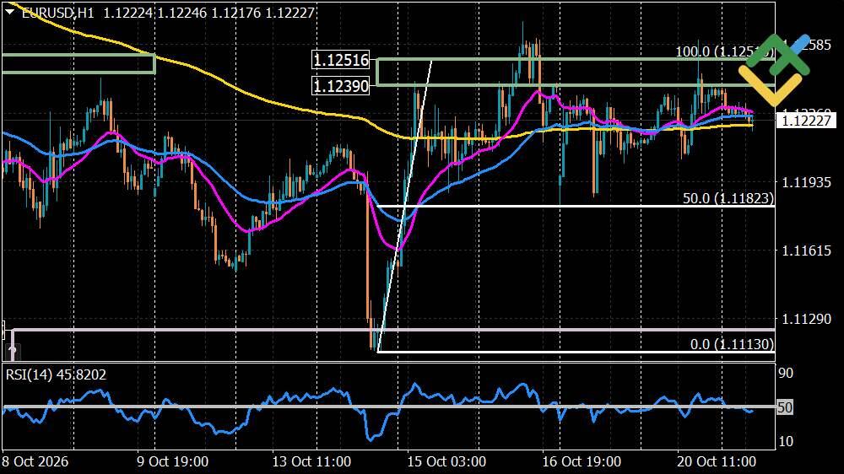Click the 15 Oct 03:00 time label
This screenshot has width=844, height=474.
(446, 461)
